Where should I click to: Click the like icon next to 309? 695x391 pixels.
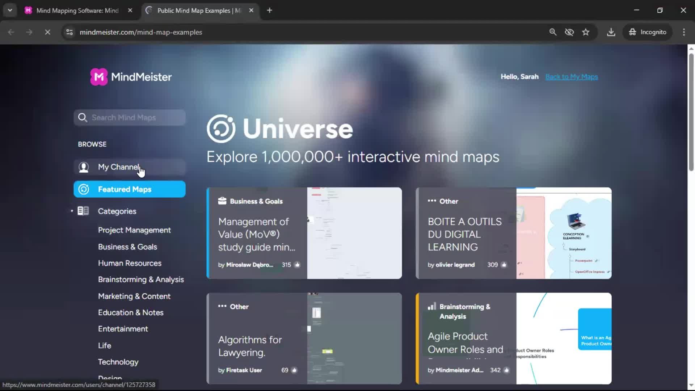tap(504, 265)
